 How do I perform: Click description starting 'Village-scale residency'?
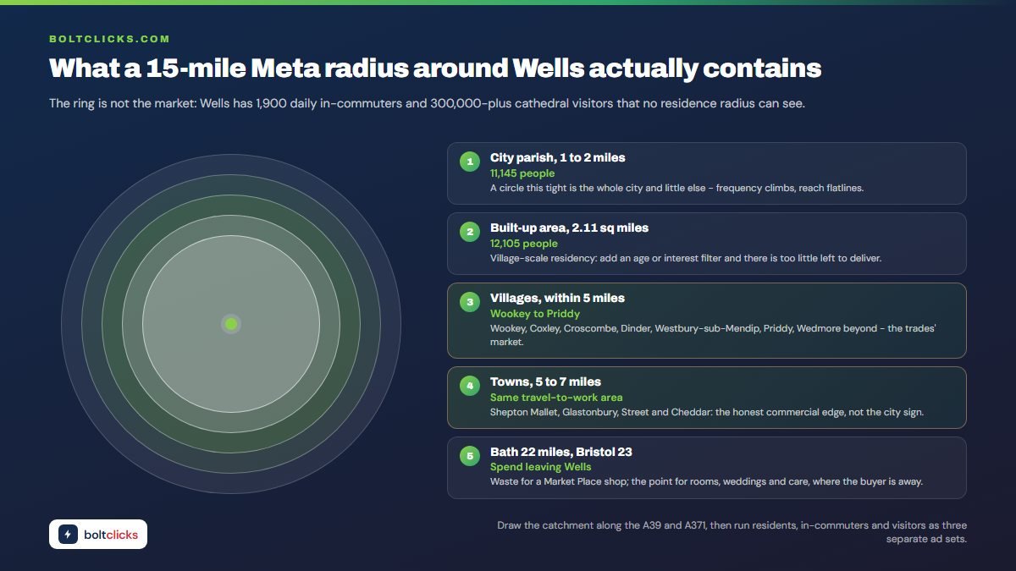point(686,258)
